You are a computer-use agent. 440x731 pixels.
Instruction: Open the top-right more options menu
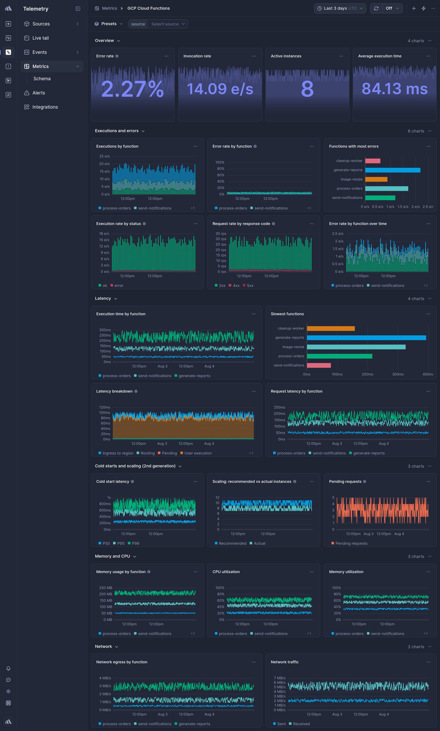coord(433,8)
